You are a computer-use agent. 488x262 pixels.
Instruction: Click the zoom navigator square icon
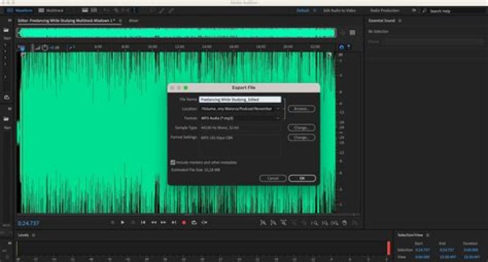click(x=352, y=32)
